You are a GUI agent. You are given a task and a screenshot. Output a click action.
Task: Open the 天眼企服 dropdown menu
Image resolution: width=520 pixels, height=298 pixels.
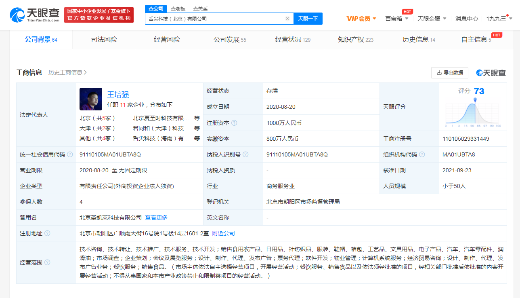[x=432, y=19]
